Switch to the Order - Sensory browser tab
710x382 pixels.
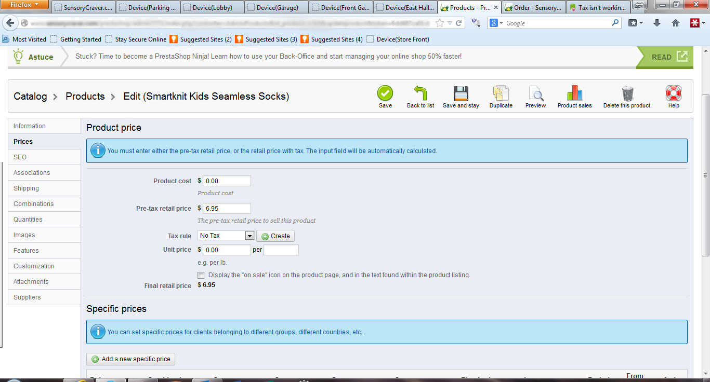[x=534, y=8]
